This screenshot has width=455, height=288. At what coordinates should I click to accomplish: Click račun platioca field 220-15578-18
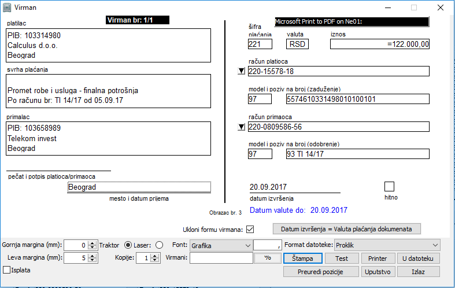click(x=339, y=71)
